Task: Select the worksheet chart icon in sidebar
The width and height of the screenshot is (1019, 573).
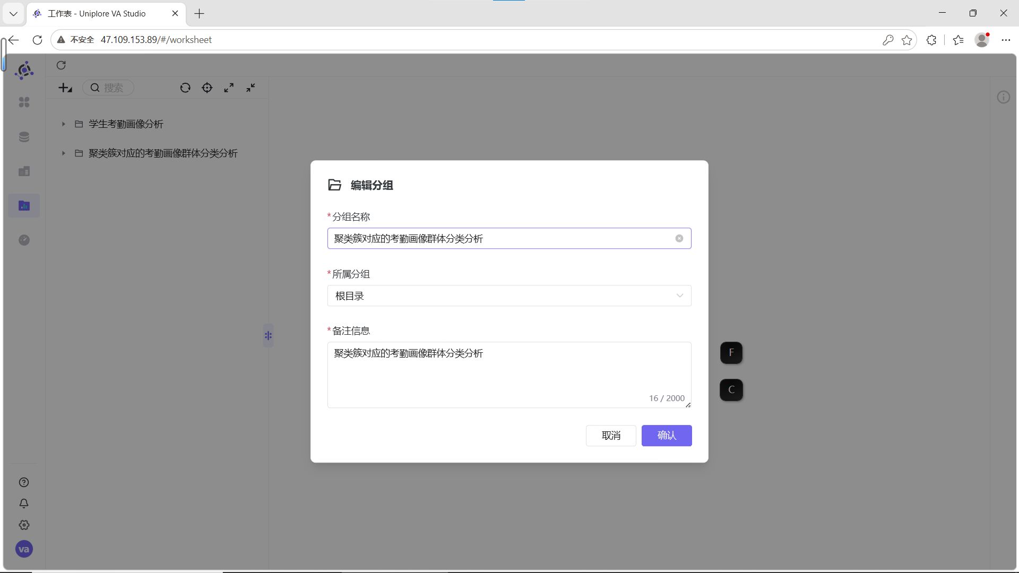Action: coord(24,206)
